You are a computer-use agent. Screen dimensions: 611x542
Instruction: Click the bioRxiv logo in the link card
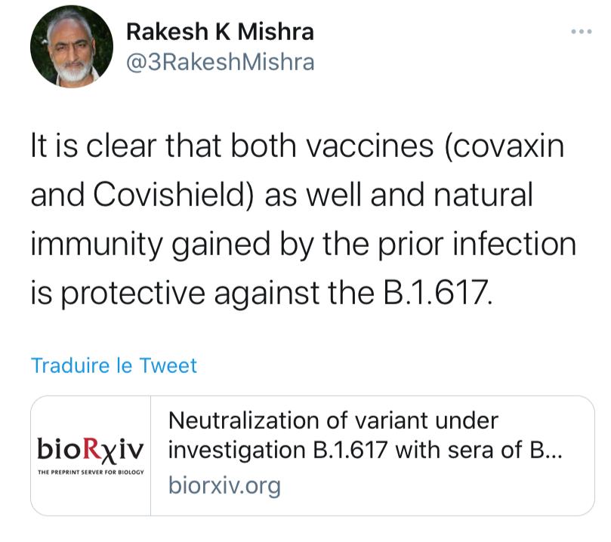pyautogui.click(x=91, y=448)
